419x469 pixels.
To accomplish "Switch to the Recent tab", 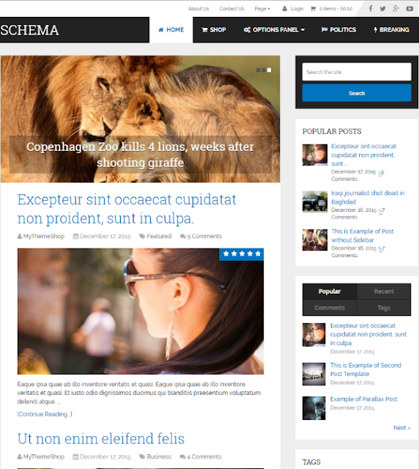I will [384, 292].
